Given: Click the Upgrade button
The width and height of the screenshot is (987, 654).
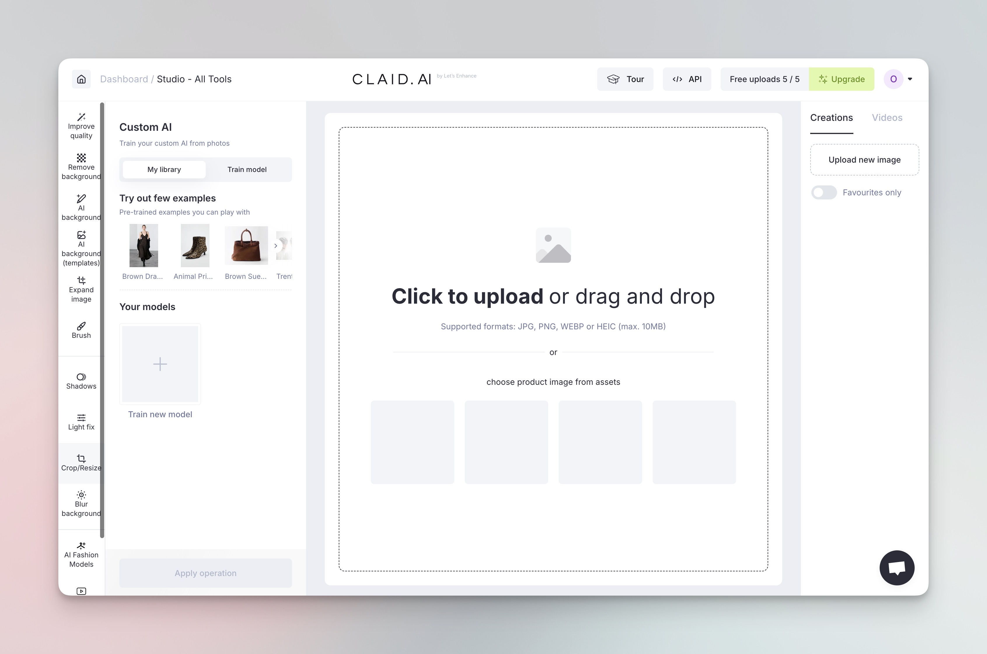Looking at the screenshot, I should 841,79.
